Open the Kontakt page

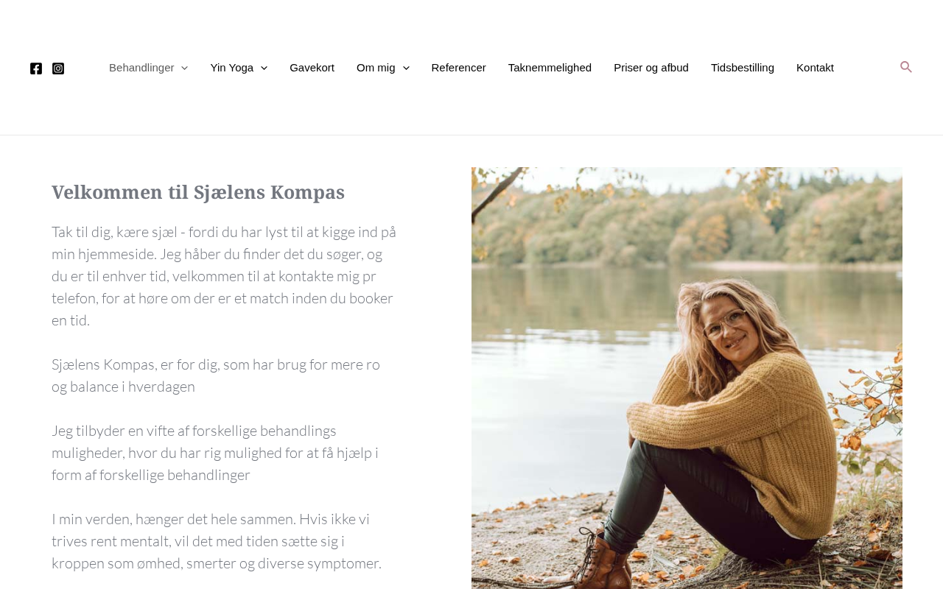(815, 68)
